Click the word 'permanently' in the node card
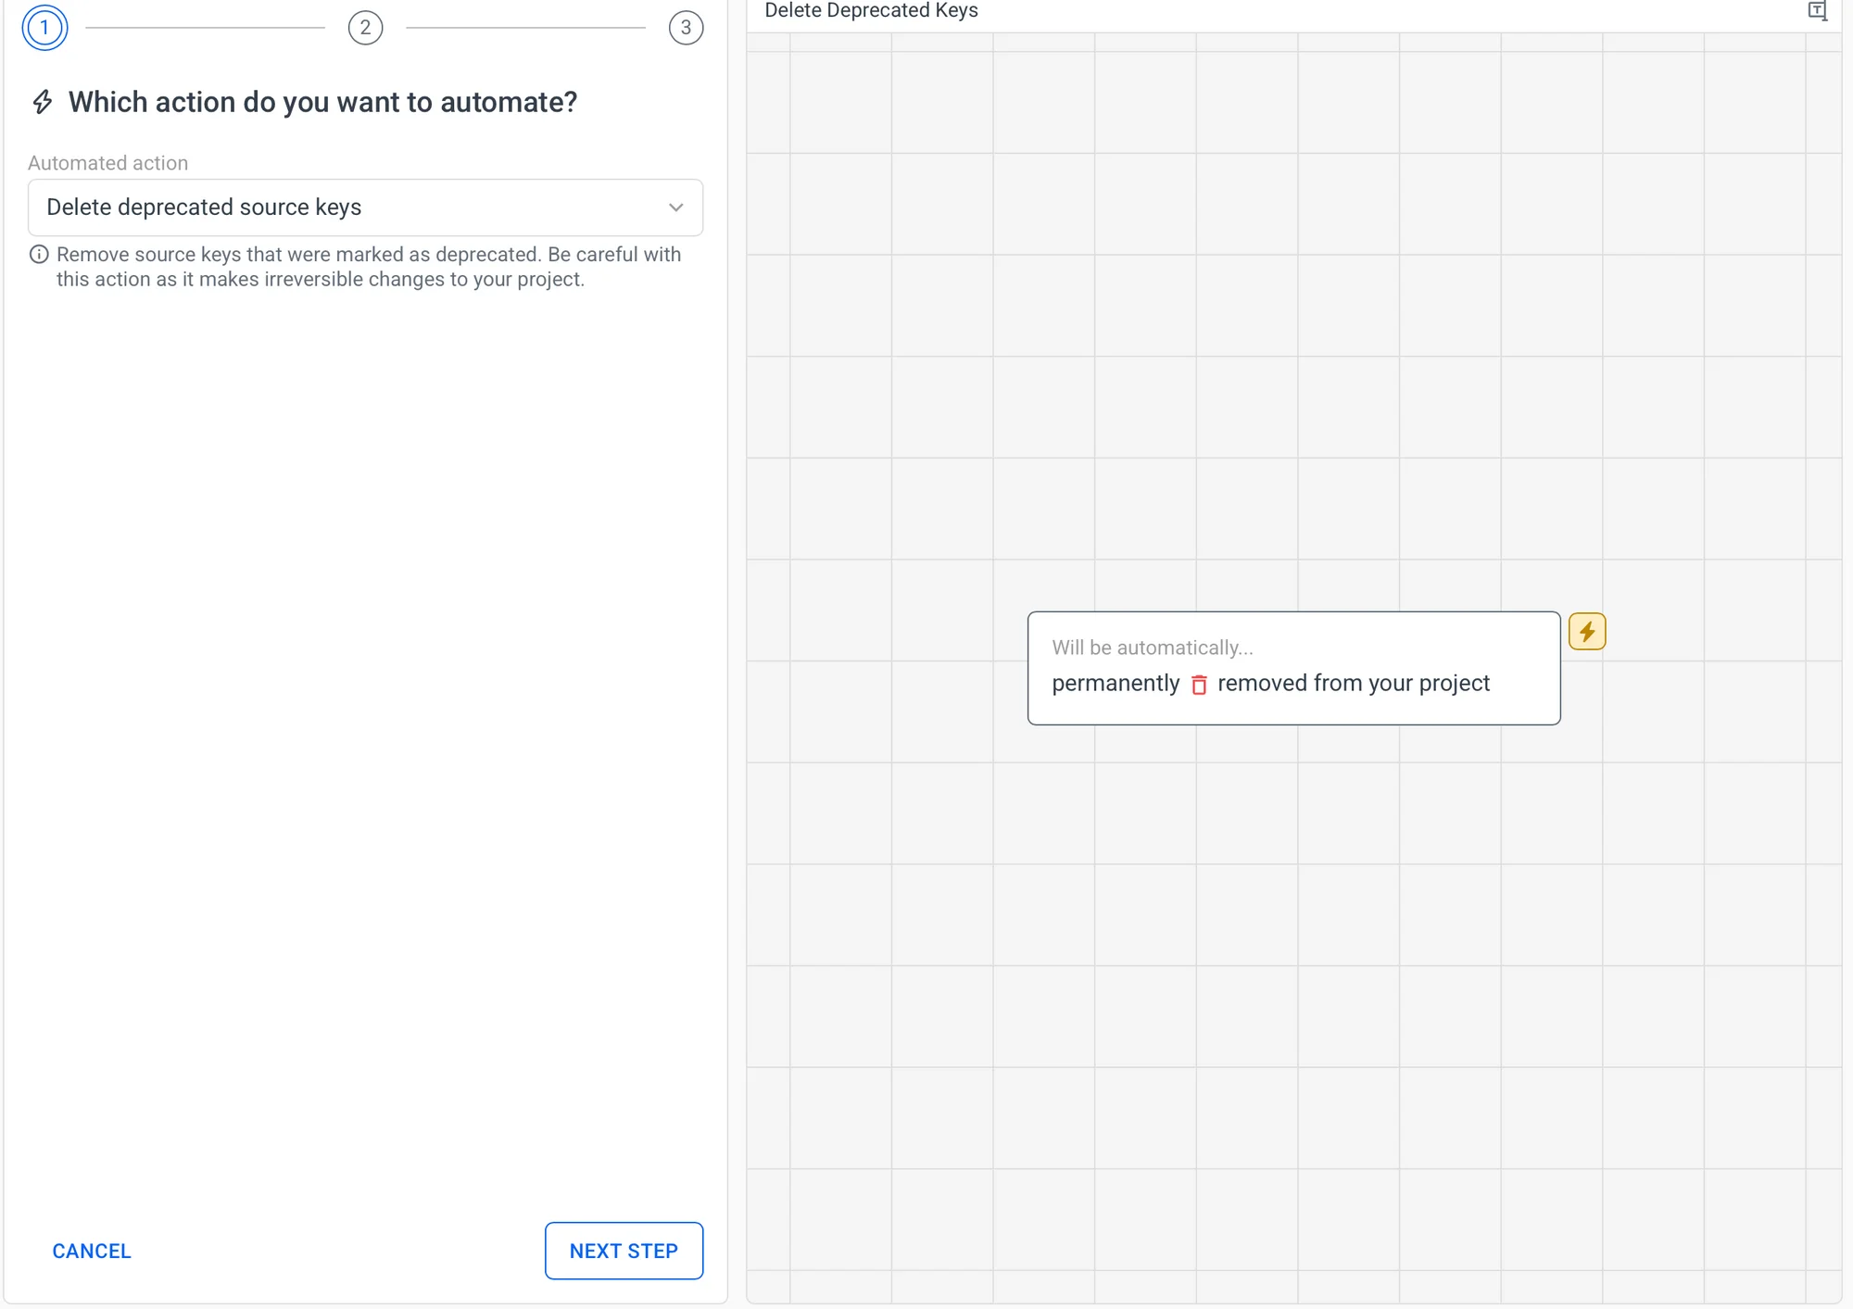1853x1309 pixels. coord(1116,684)
